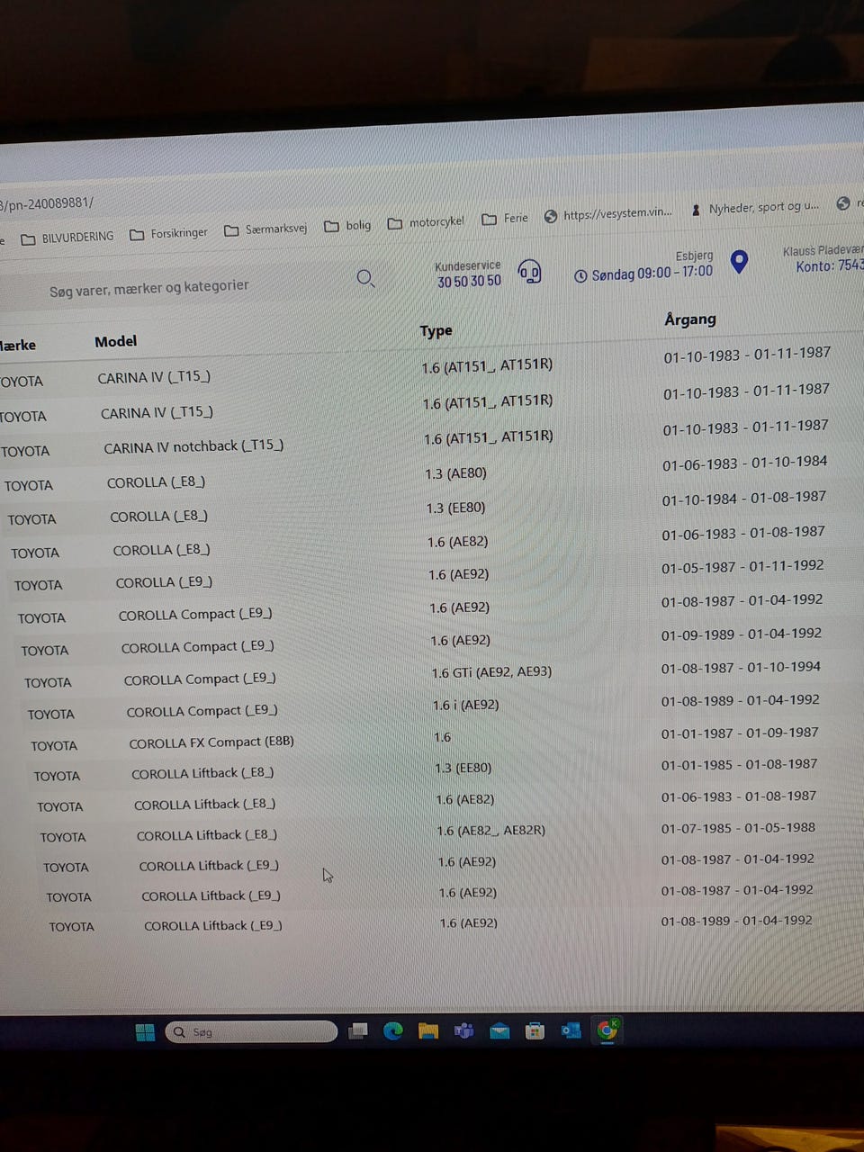This screenshot has width=864, height=1152.
Task: Open the Ferie bookmark folder
Action: click(x=505, y=219)
